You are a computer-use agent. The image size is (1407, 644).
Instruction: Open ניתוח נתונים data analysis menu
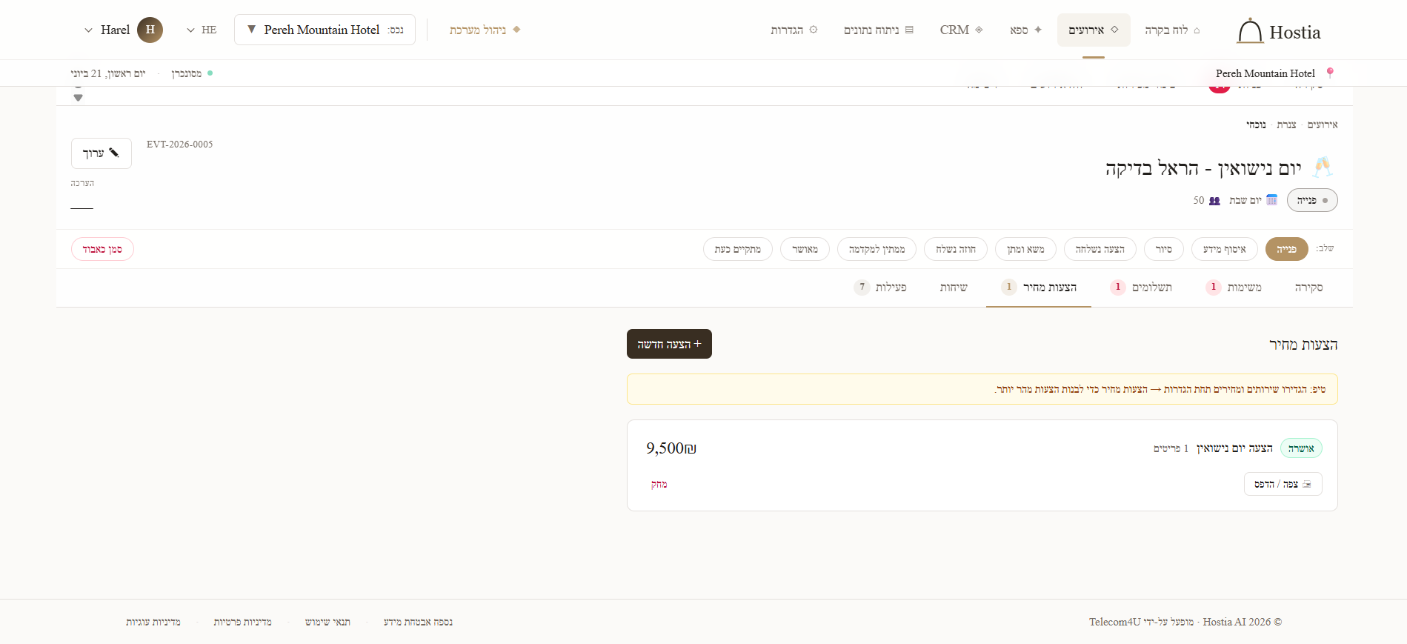(879, 30)
